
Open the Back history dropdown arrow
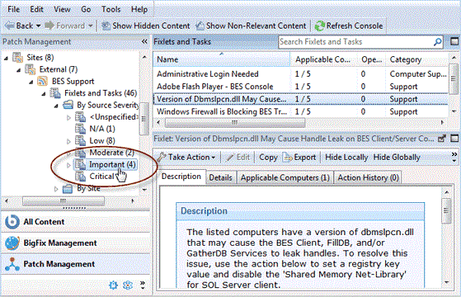coord(38,26)
